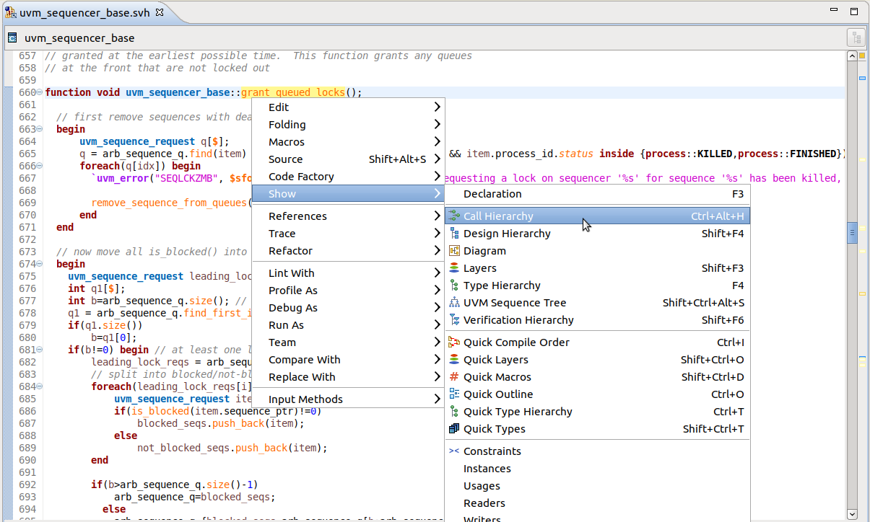Select the Quick Macros icon
Viewport: 870px width, 522px height.
pos(453,376)
